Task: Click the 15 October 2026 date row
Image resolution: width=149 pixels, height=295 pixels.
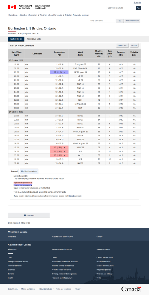Action: click(74, 60)
